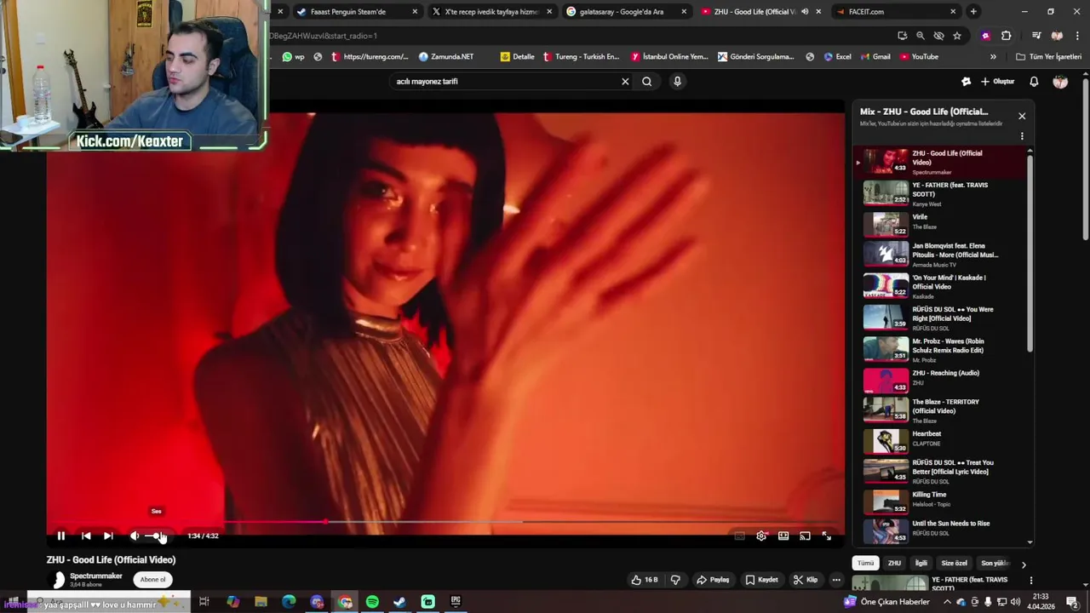
Task: Switch to the galatasaray Google'da Ara tab
Action: [627, 12]
